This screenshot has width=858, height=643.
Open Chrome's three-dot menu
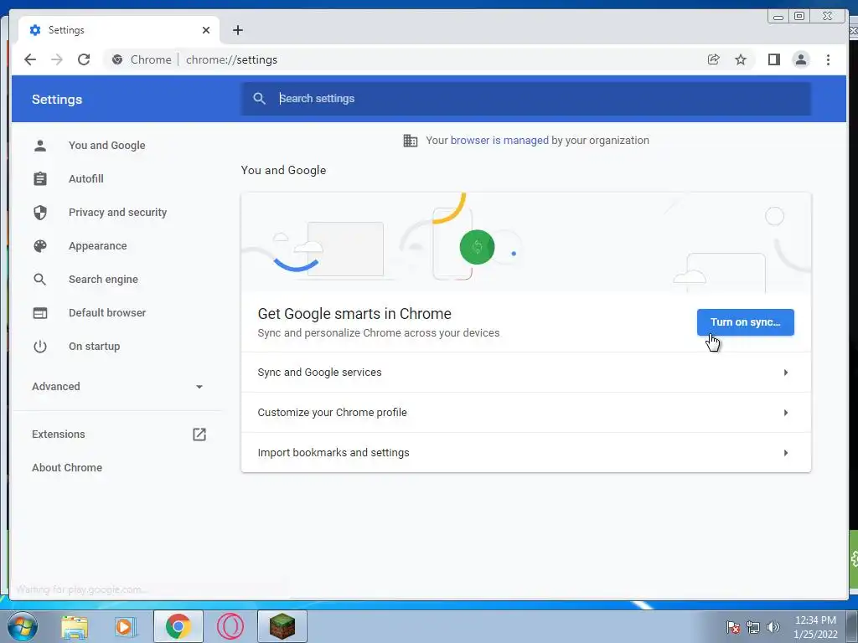pos(828,59)
